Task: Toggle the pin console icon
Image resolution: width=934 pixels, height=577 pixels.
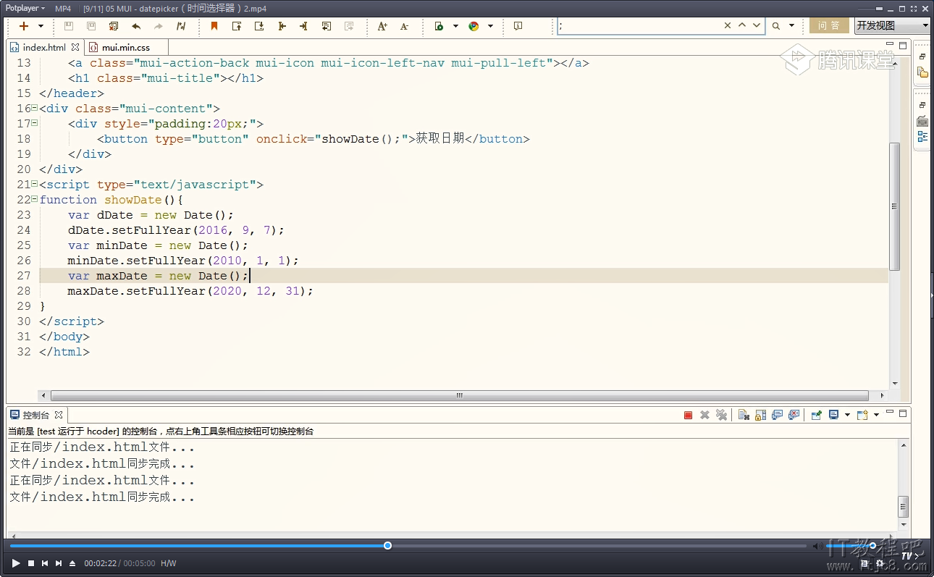Action: tap(817, 415)
